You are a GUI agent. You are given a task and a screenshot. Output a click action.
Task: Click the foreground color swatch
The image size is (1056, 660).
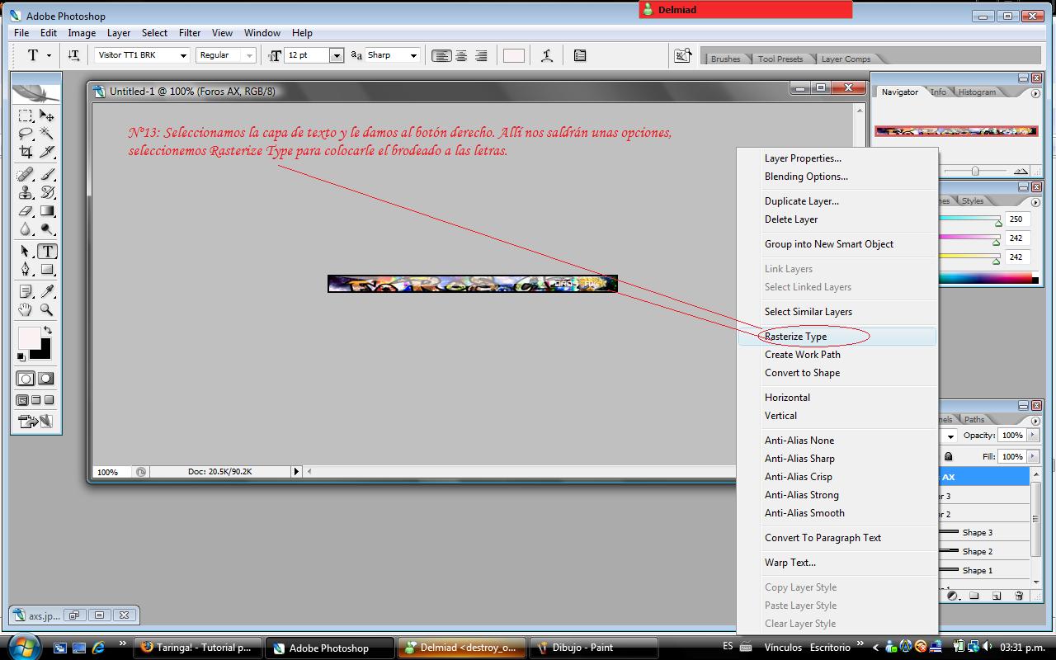28,337
